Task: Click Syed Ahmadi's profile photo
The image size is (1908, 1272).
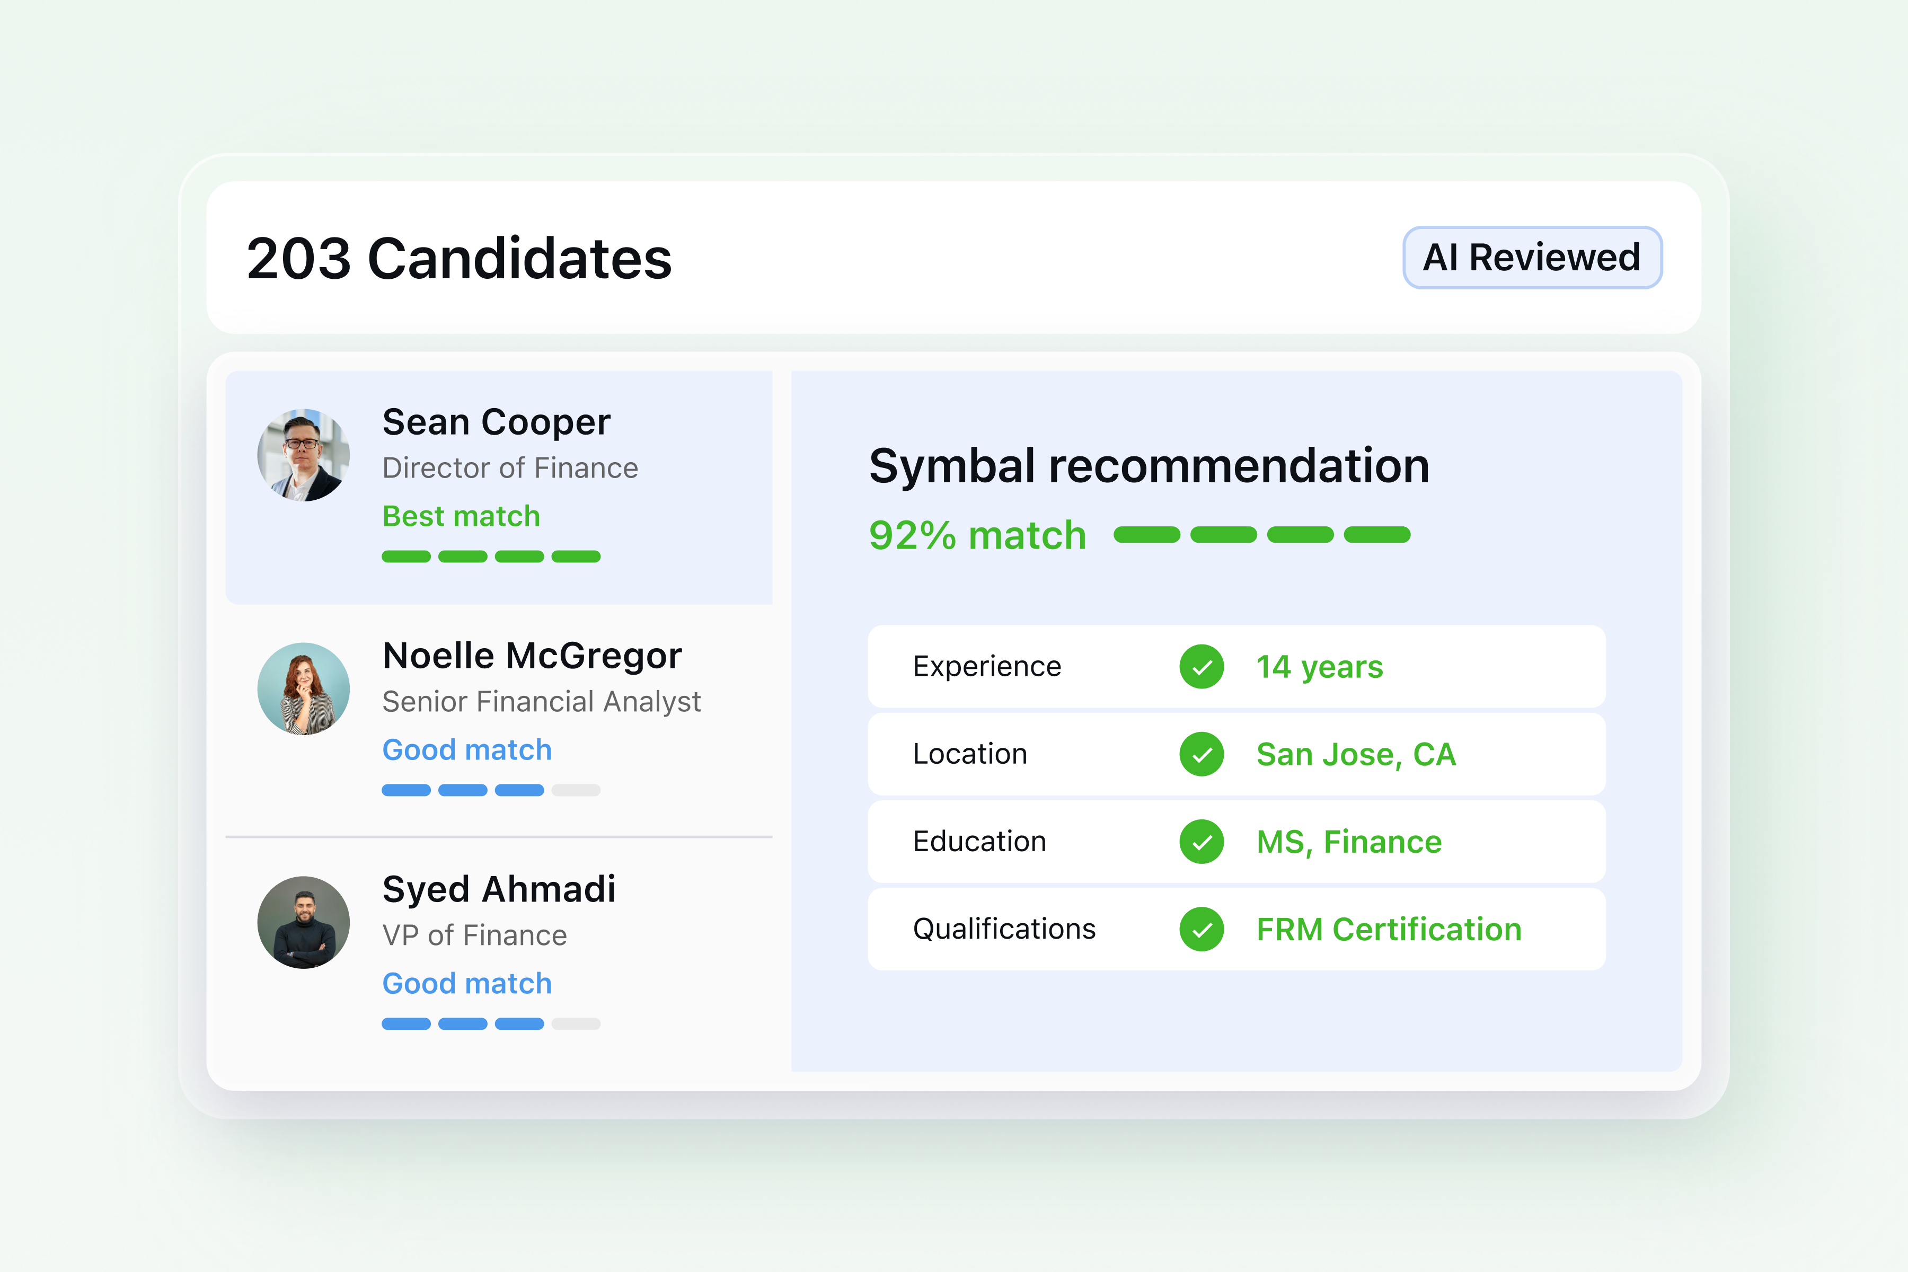Action: click(303, 922)
